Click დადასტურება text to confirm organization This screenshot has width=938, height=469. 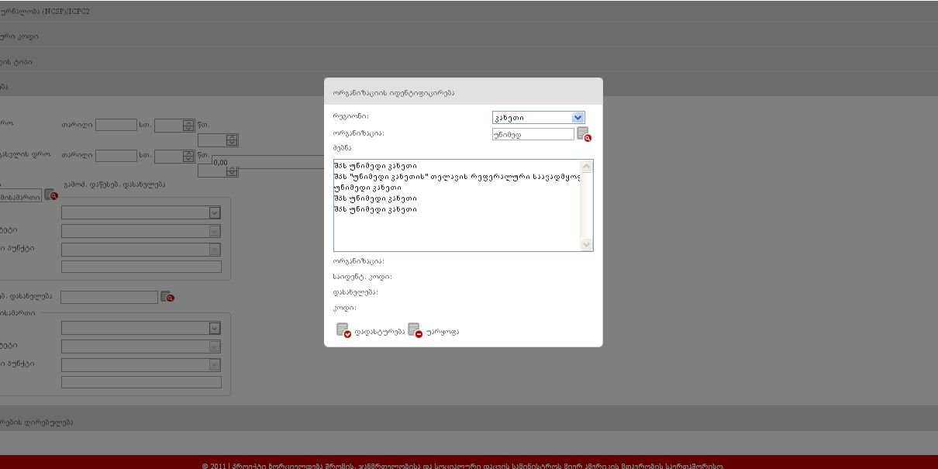pos(379,332)
